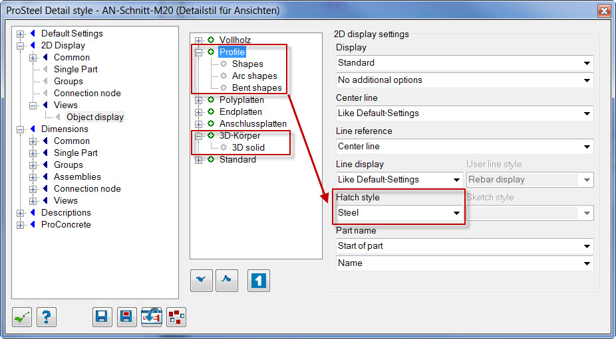Screen dimensions: 616x339
Task: Select Views under Dimensions
Action: (x=66, y=200)
